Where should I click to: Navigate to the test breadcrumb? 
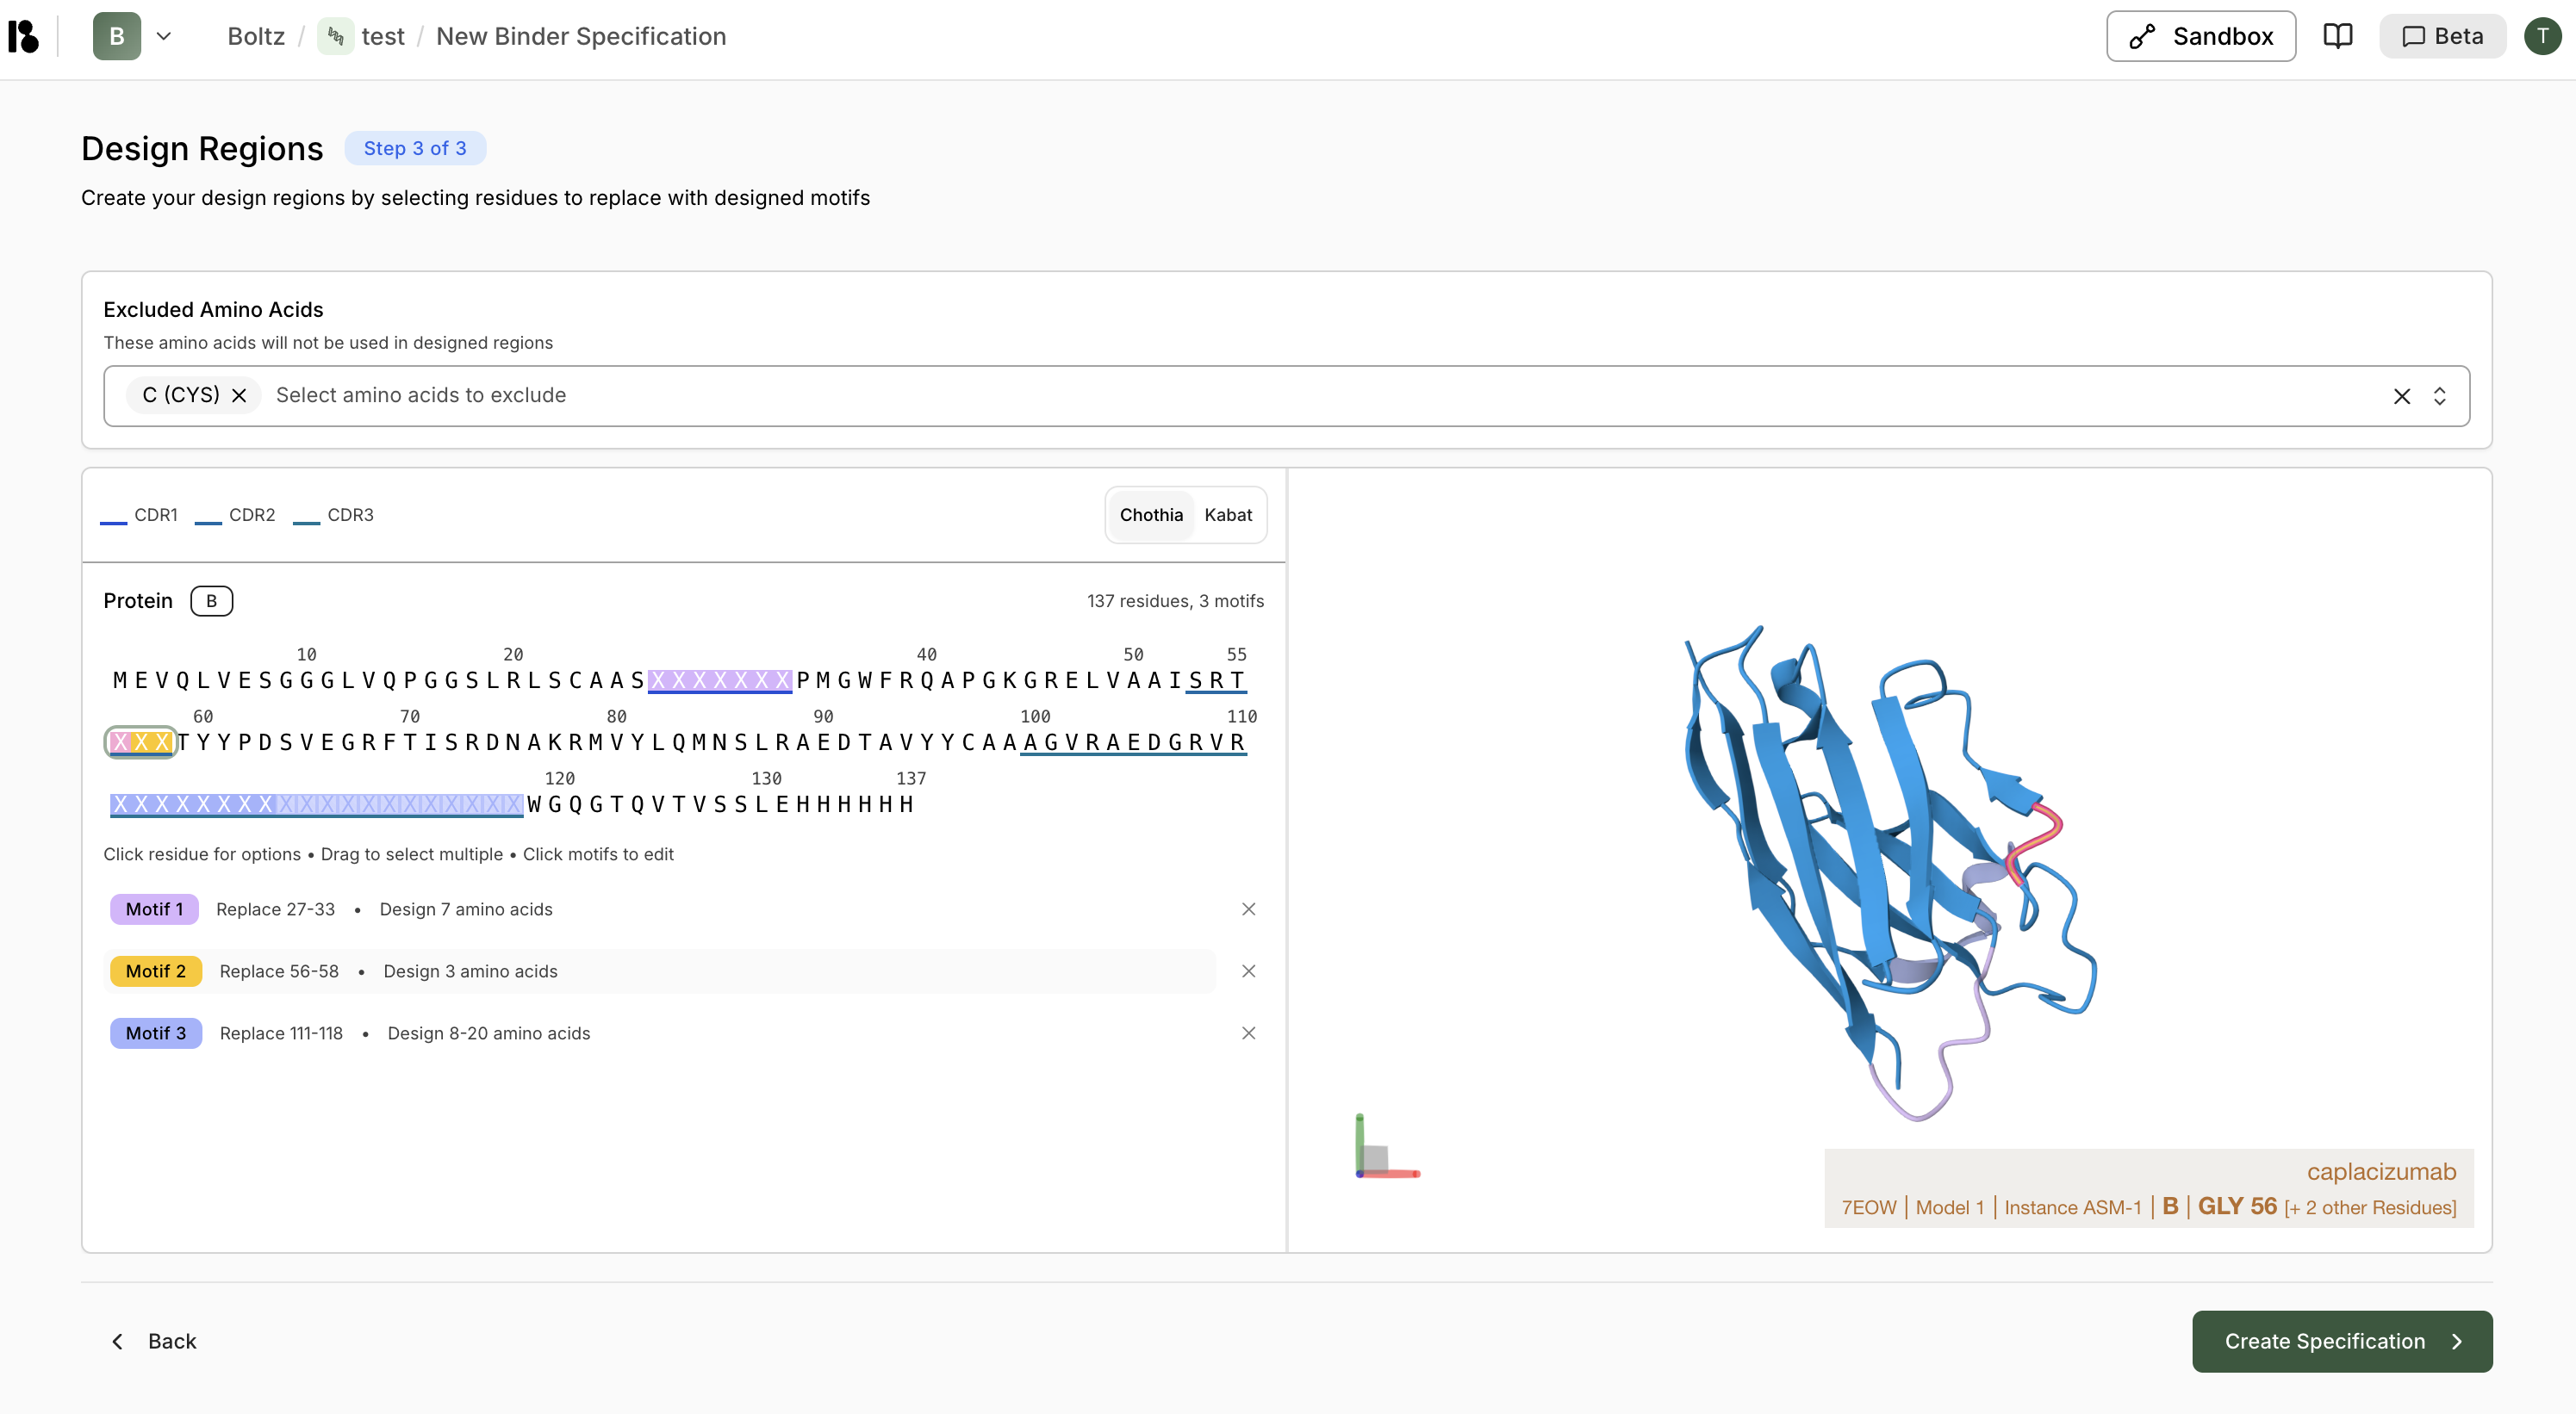coord(384,36)
